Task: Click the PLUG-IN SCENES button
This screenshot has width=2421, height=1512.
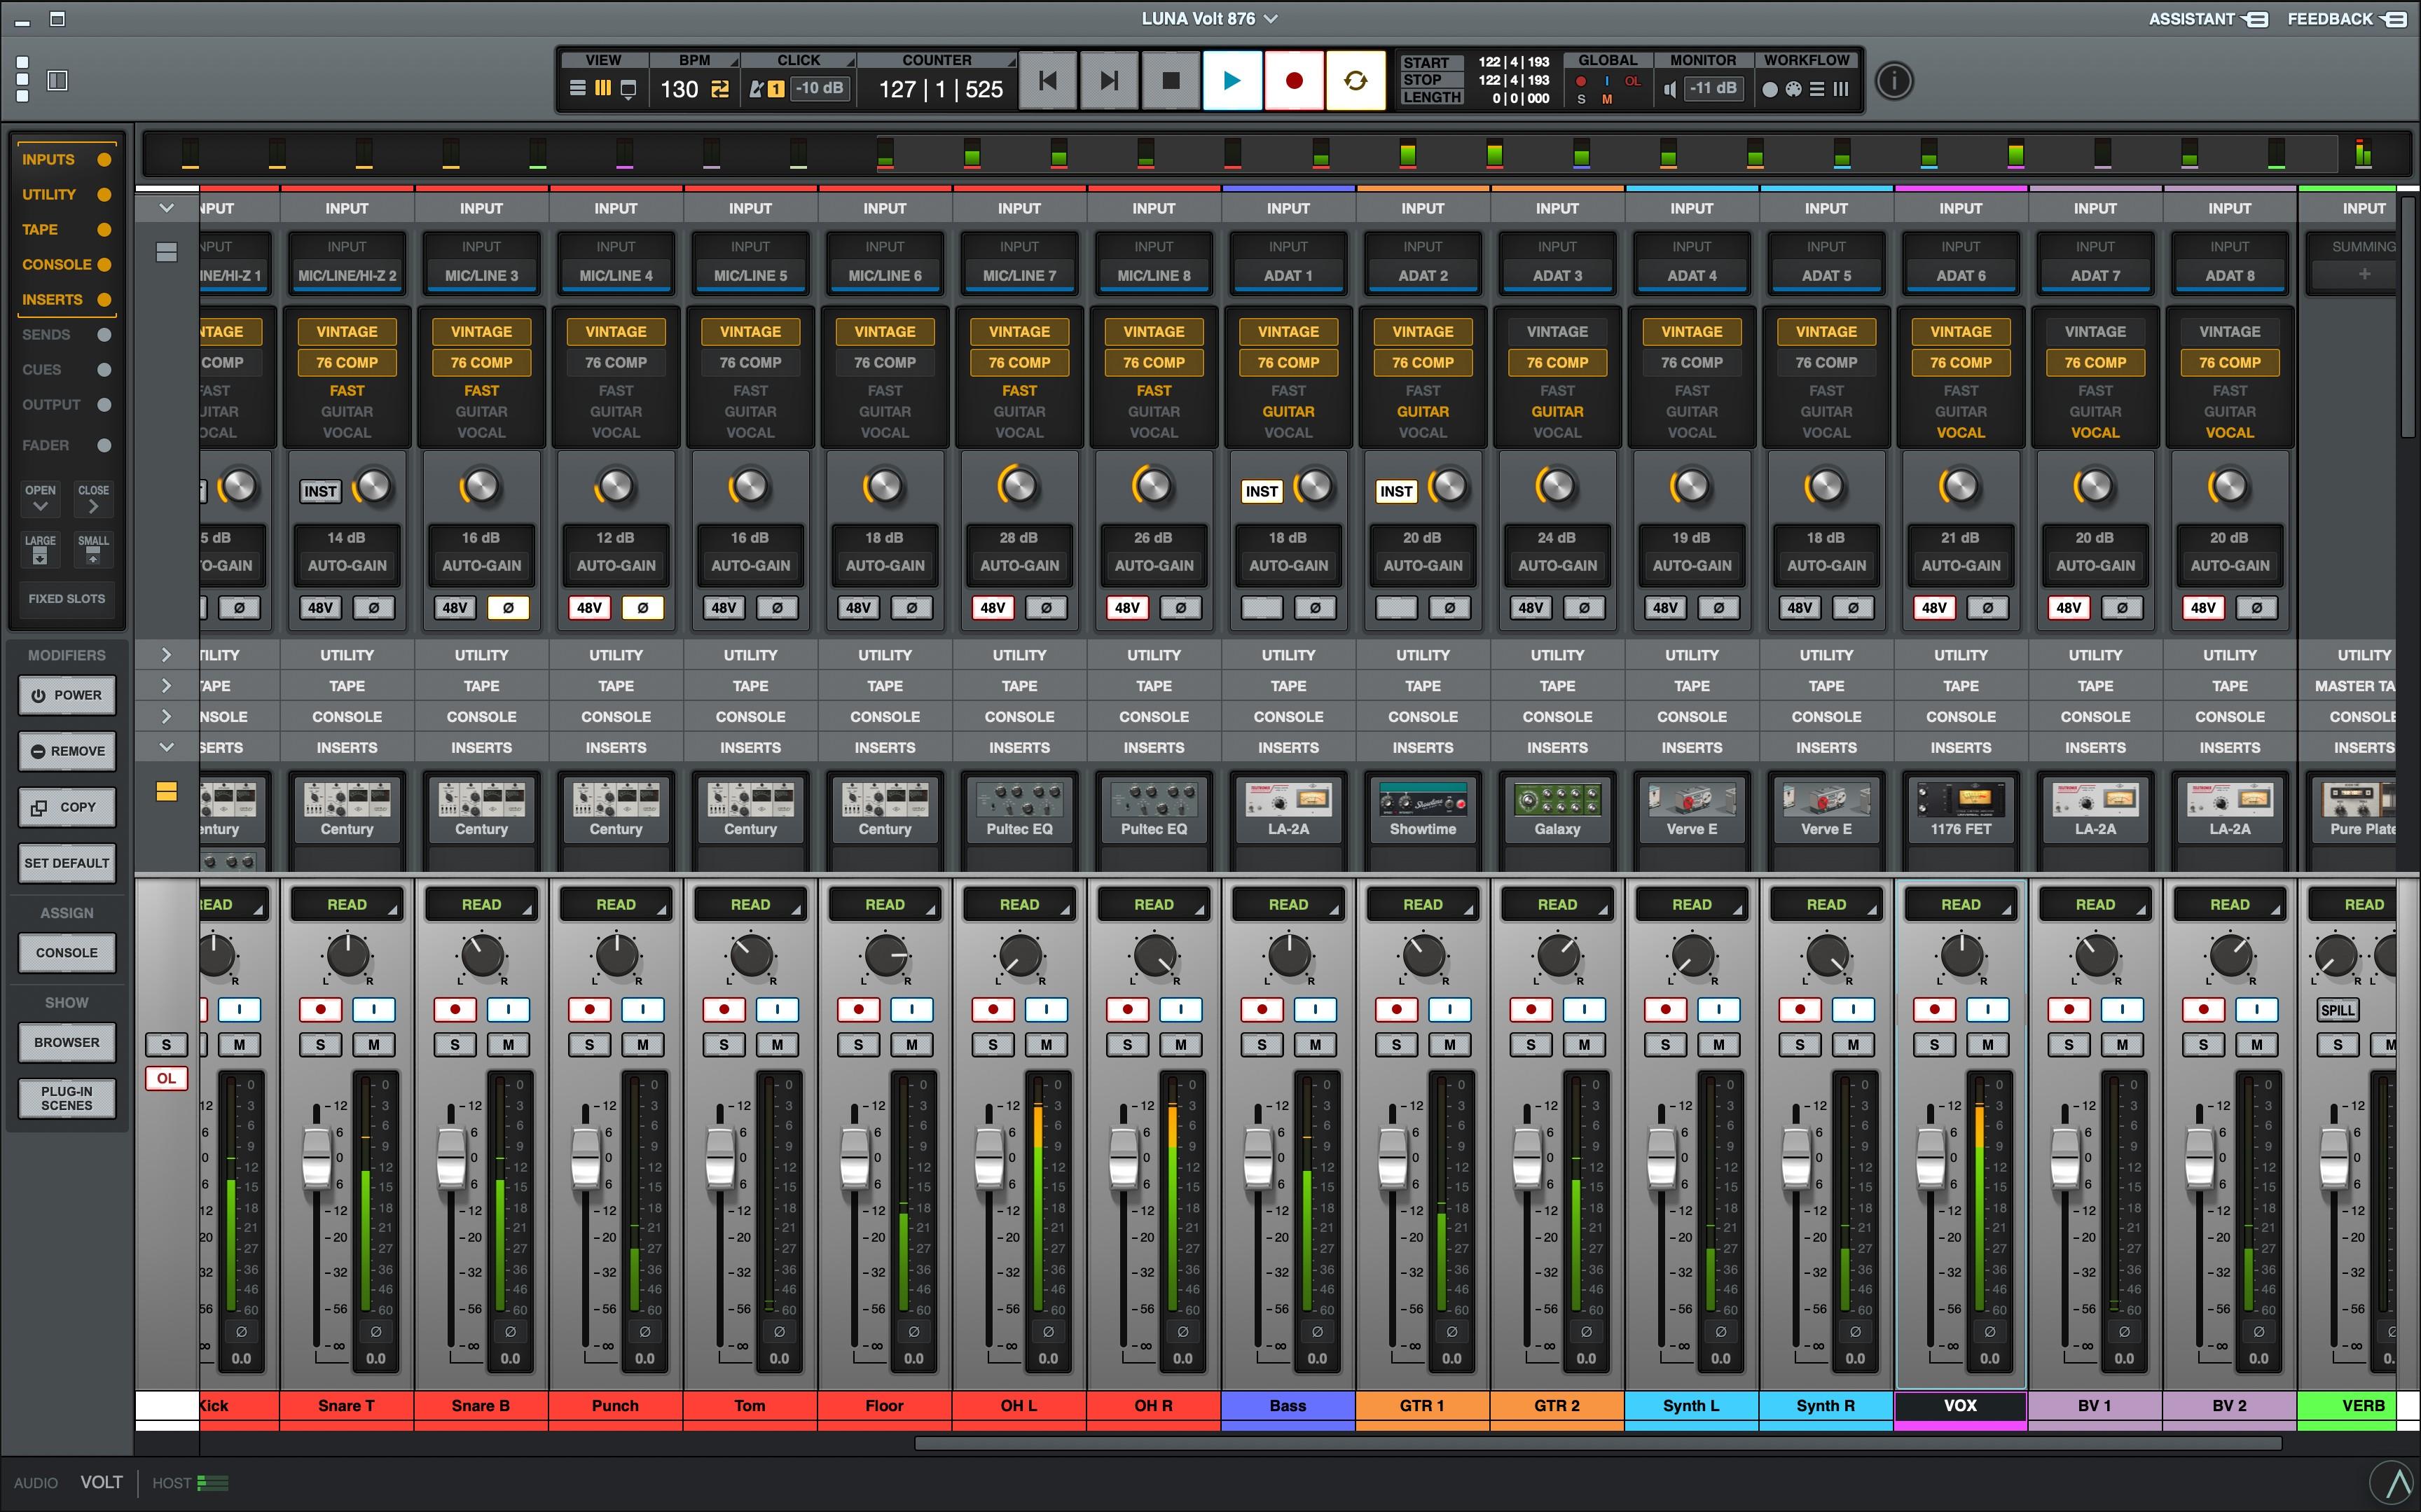Action: click(x=67, y=1098)
